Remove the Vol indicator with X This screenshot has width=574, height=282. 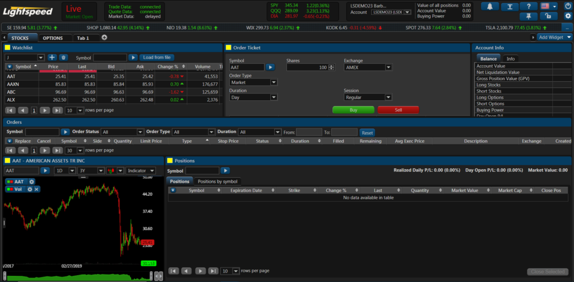click(x=36, y=189)
